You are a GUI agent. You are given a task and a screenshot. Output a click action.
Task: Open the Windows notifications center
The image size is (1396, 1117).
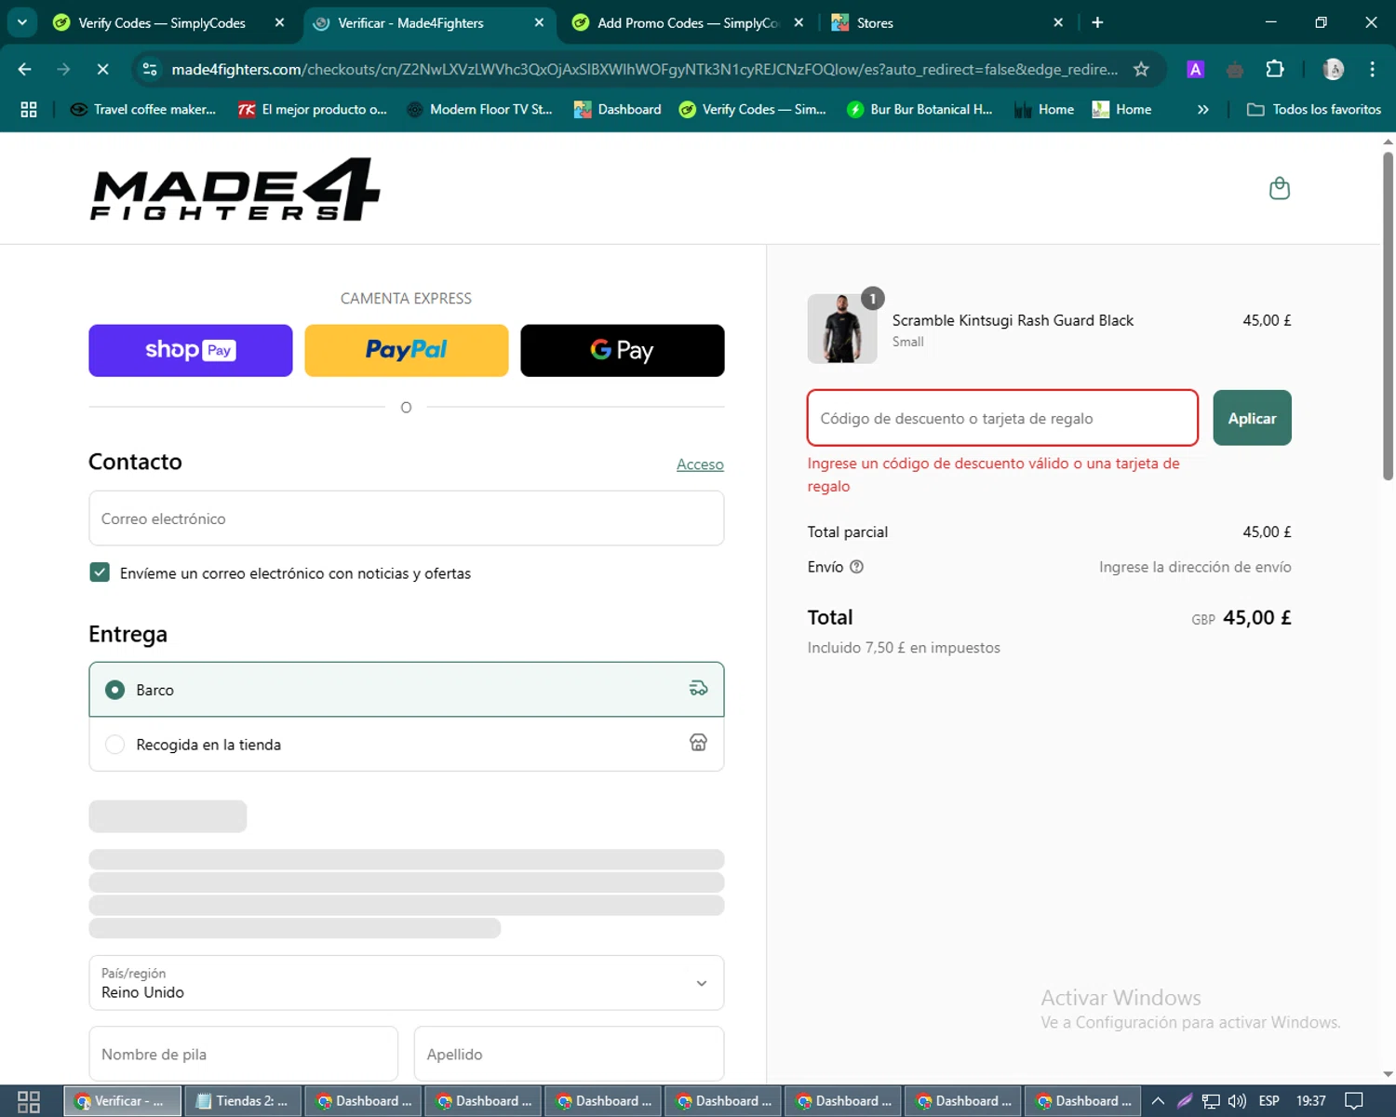click(1354, 1101)
